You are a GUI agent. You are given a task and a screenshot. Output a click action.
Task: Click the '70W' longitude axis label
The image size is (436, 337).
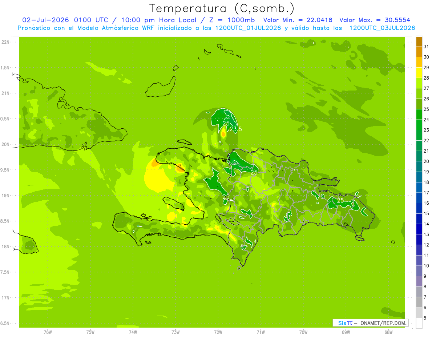pyautogui.click(x=303, y=332)
